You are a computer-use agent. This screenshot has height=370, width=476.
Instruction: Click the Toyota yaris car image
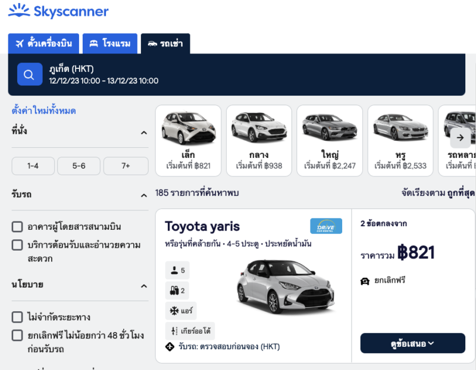pos(286,287)
